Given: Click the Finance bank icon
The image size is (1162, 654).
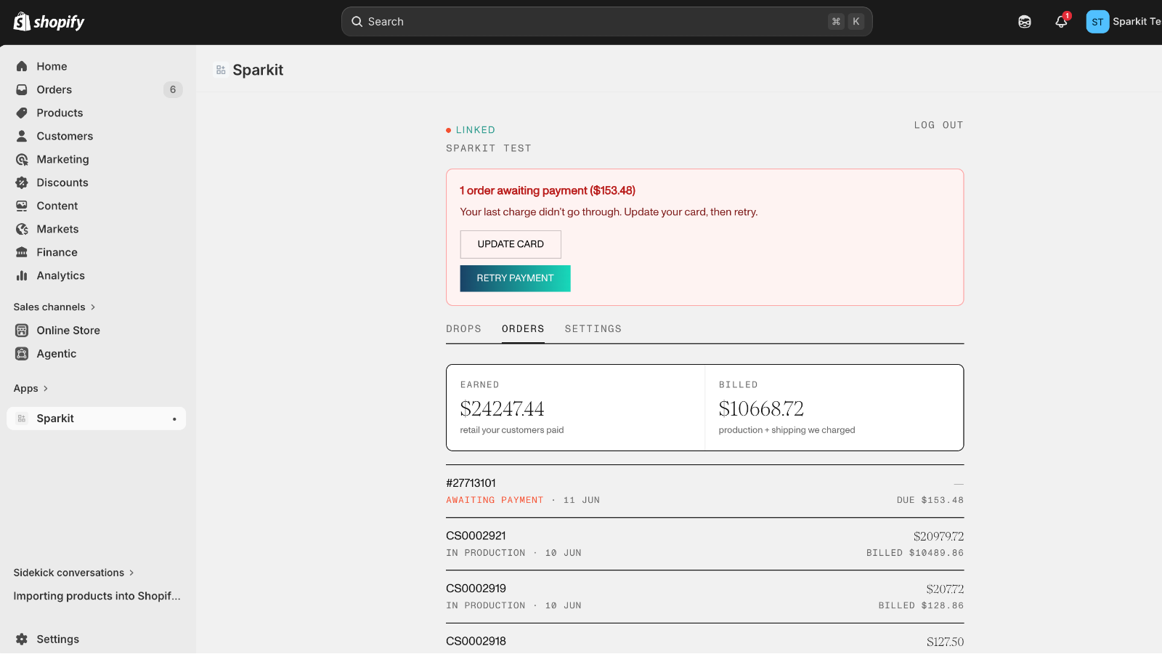Looking at the screenshot, I should [22, 252].
